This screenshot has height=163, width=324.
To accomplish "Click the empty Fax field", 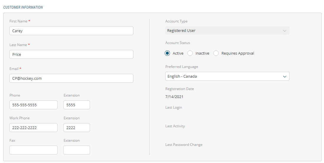I will pos(33,150).
